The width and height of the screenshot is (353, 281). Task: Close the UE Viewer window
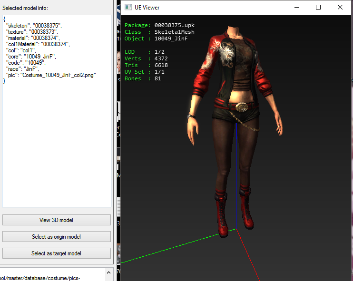pyautogui.click(x=340, y=7)
